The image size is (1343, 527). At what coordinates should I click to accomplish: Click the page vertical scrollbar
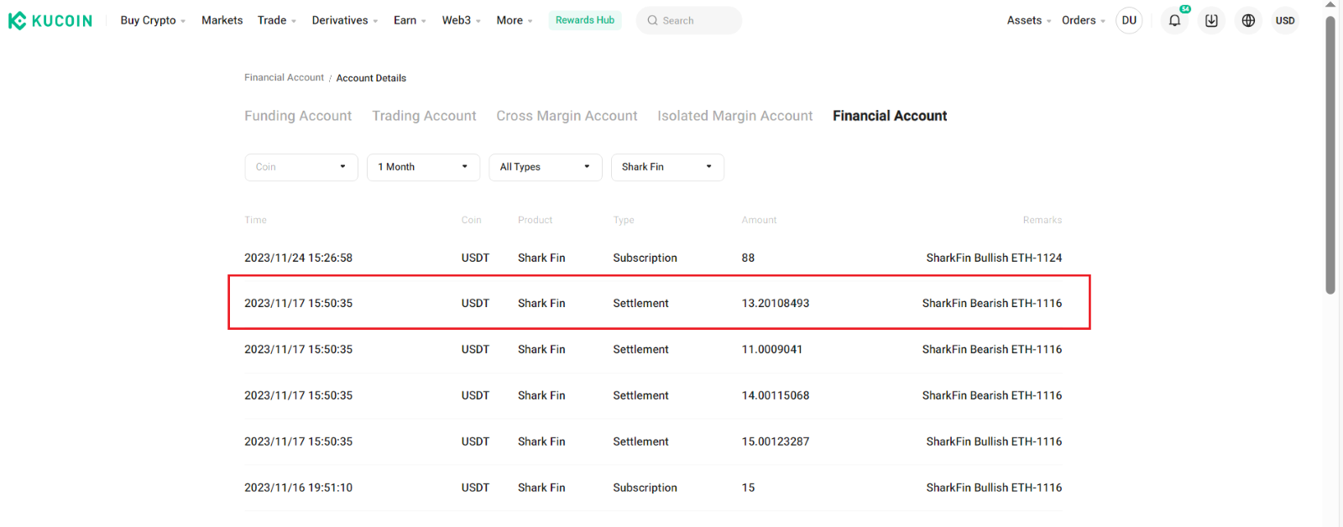coord(1330,155)
